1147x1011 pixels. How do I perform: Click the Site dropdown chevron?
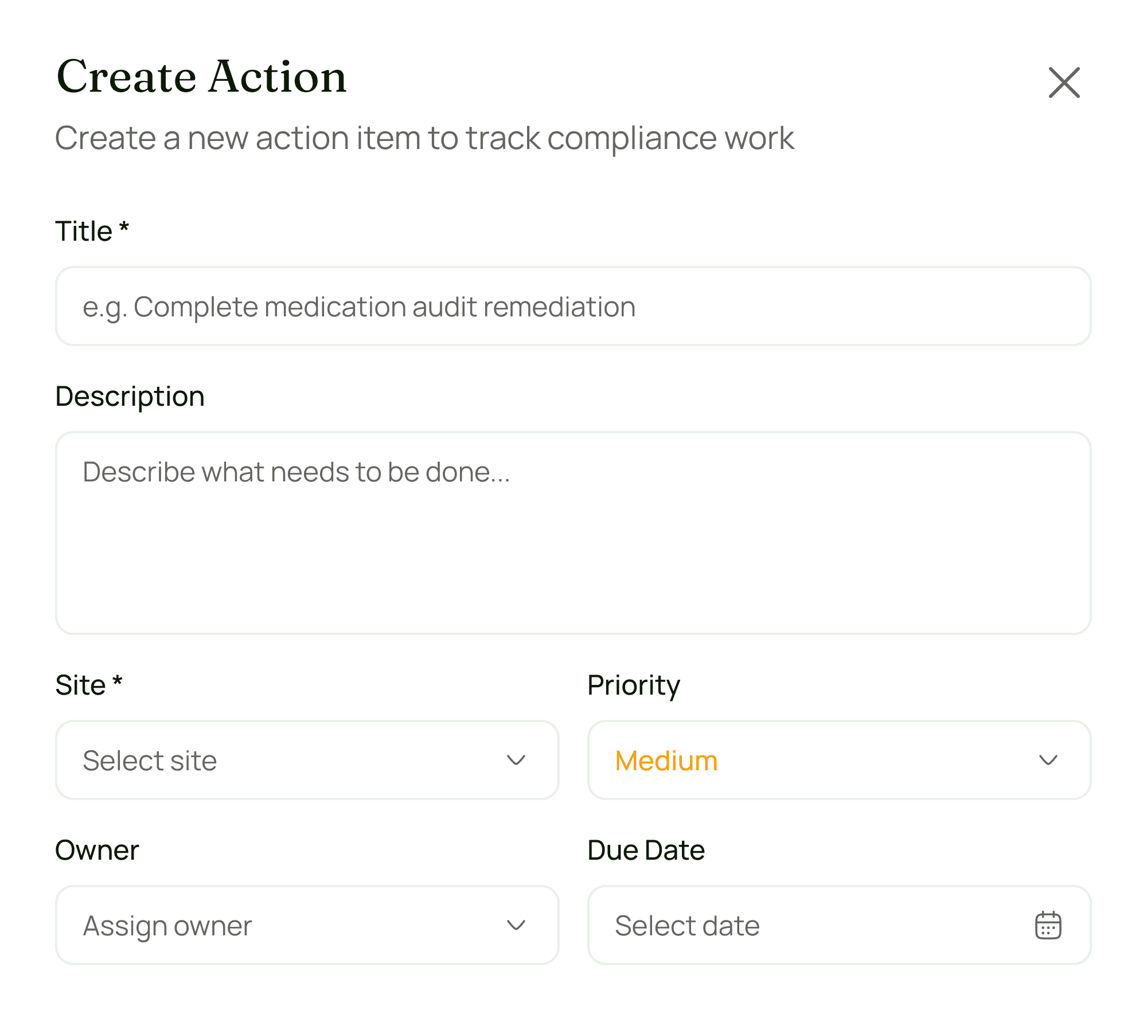[x=516, y=761]
